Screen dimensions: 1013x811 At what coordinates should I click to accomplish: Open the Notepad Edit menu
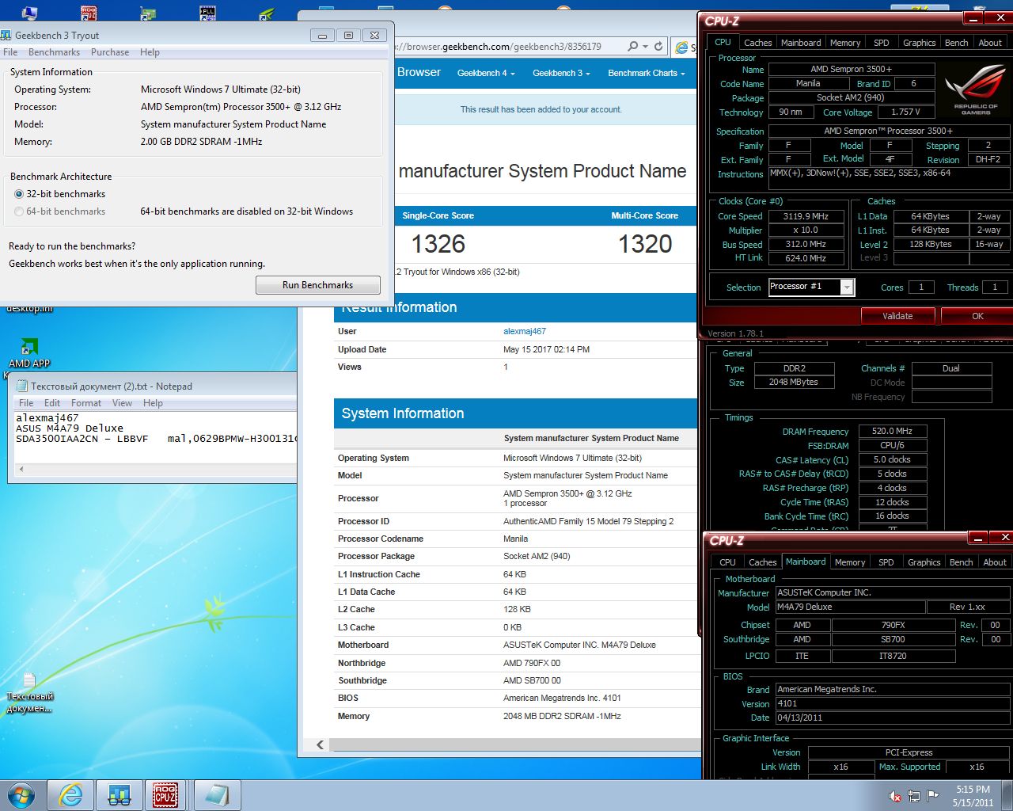tap(52, 403)
